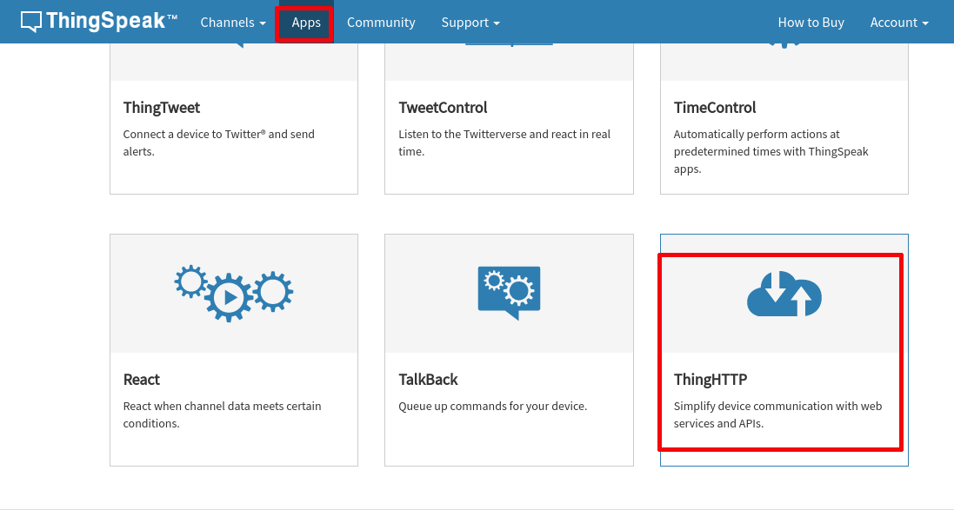
Task: Open the How to Buy link
Action: coord(811,23)
